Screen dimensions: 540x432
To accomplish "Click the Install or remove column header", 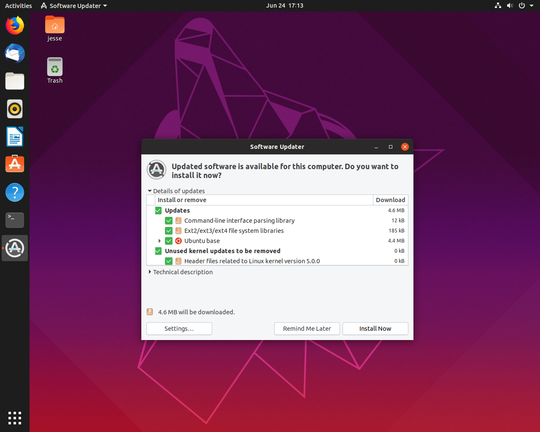I will 264,200.
